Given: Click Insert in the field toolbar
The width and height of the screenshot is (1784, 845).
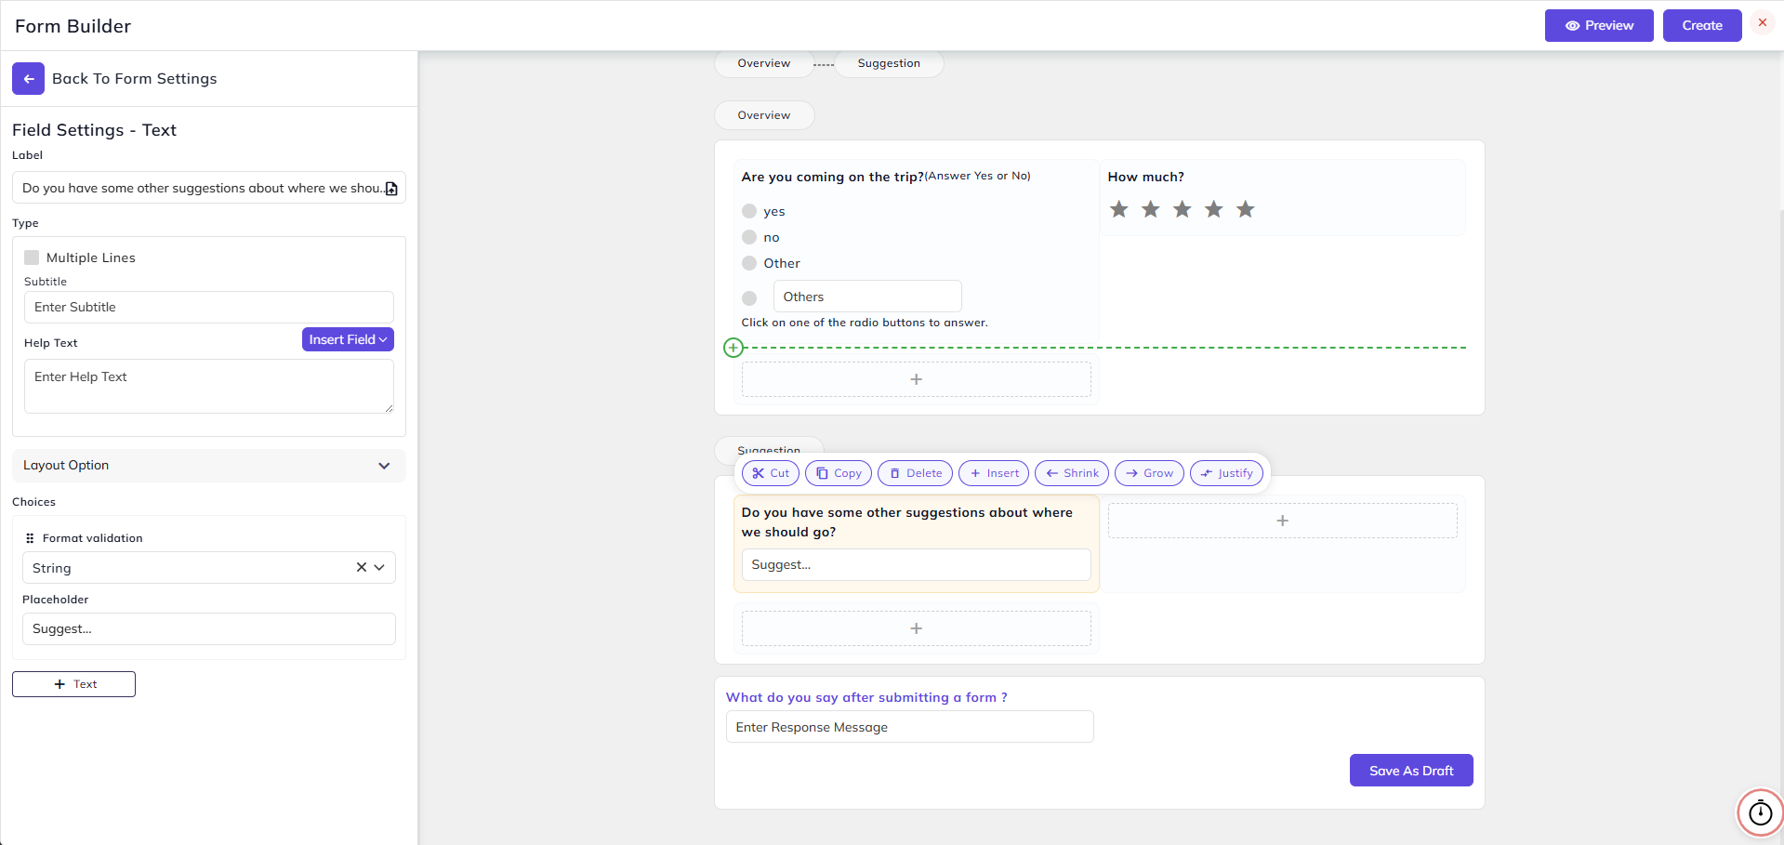Looking at the screenshot, I should (x=994, y=473).
